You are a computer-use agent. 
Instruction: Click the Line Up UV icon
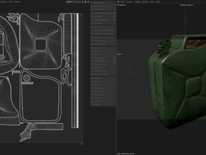(92, 55)
